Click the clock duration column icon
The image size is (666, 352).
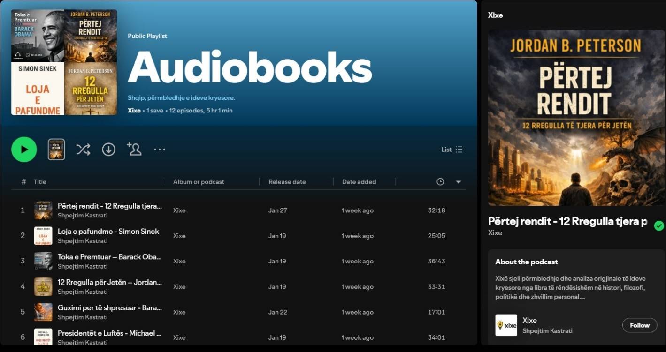pos(440,182)
